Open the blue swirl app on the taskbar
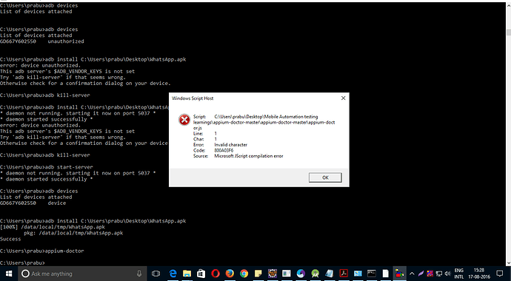The height and width of the screenshot is (281, 511). tap(301, 274)
